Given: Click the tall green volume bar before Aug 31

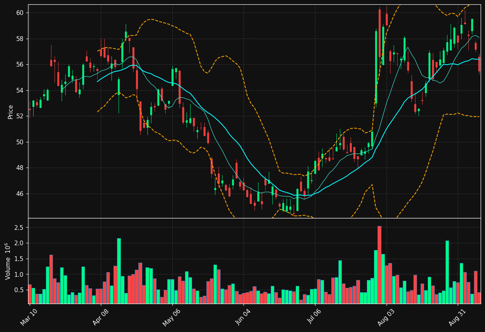Looking at the screenshot, I should [x=447, y=272].
